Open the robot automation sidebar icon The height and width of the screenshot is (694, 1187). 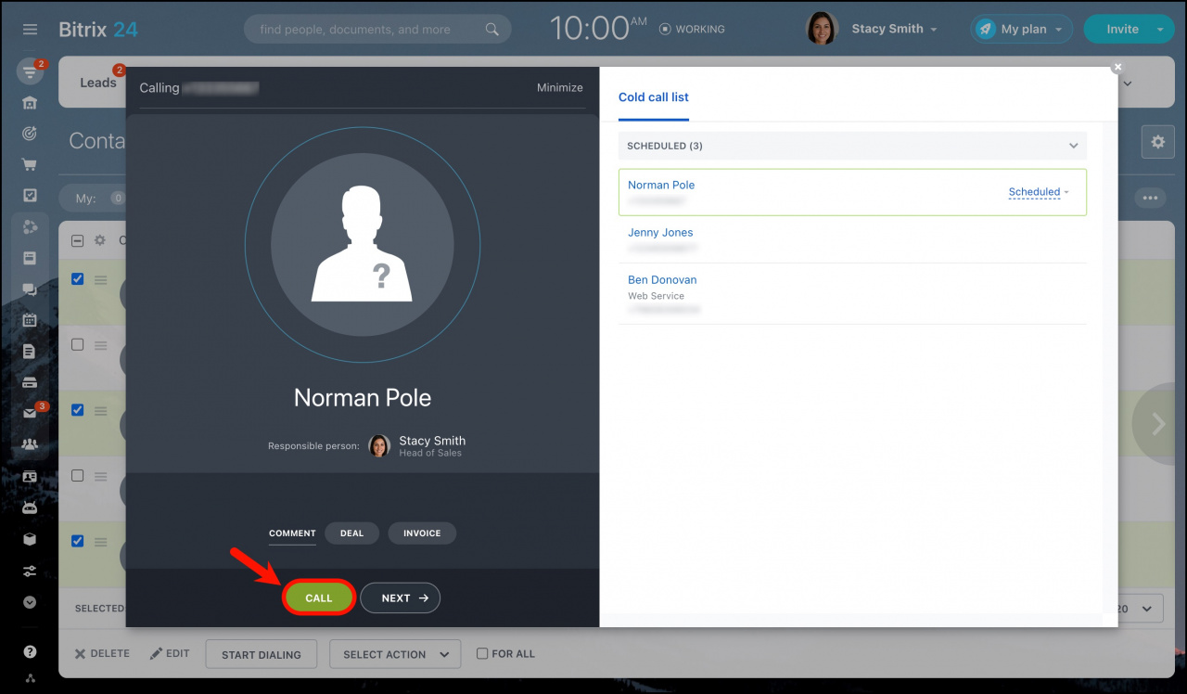pos(30,508)
